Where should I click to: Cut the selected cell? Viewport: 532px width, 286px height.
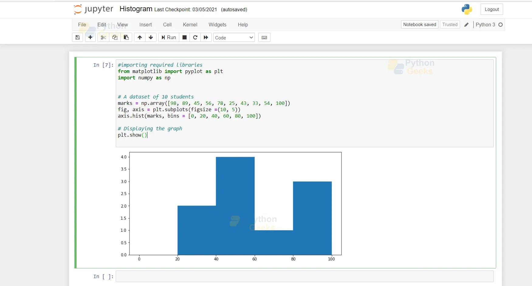pyautogui.click(x=103, y=37)
